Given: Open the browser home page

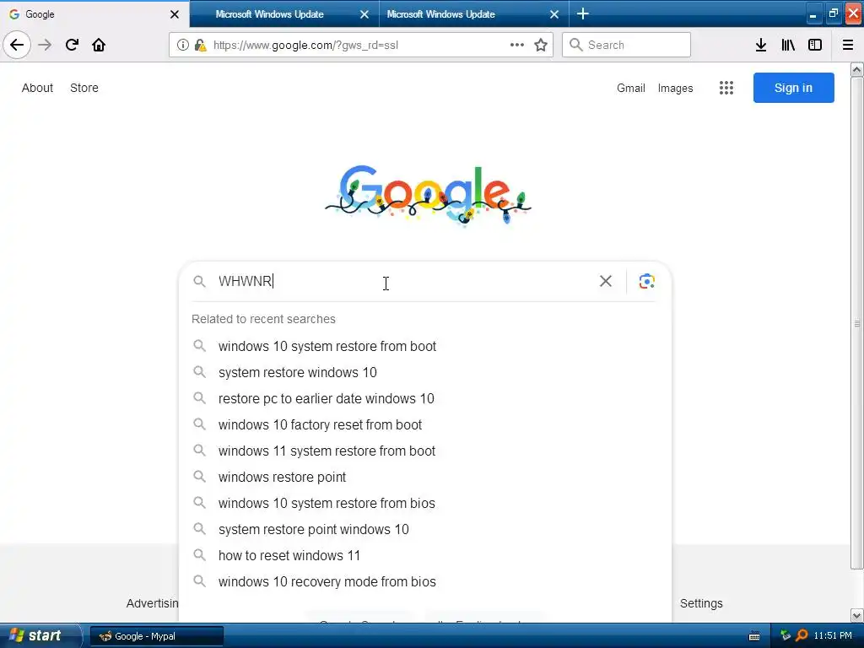Looking at the screenshot, I should click(99, 45).
